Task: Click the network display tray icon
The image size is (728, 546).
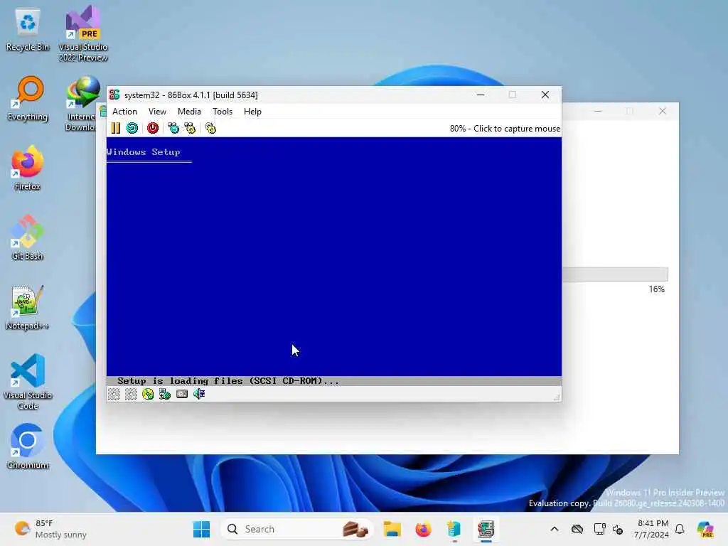Action: pyautogui.click(x=599, y=529)
